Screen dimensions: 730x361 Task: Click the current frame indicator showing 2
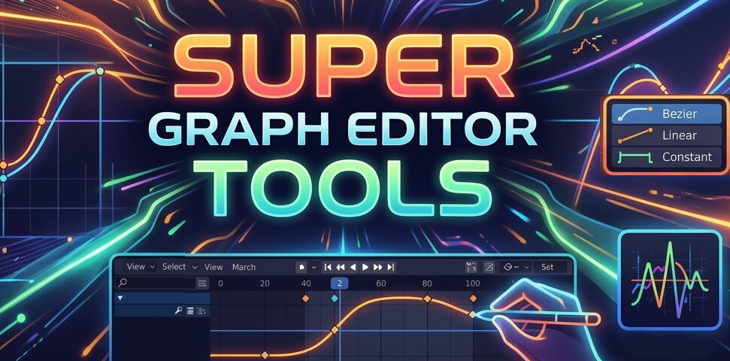click(x=339, y=284)
